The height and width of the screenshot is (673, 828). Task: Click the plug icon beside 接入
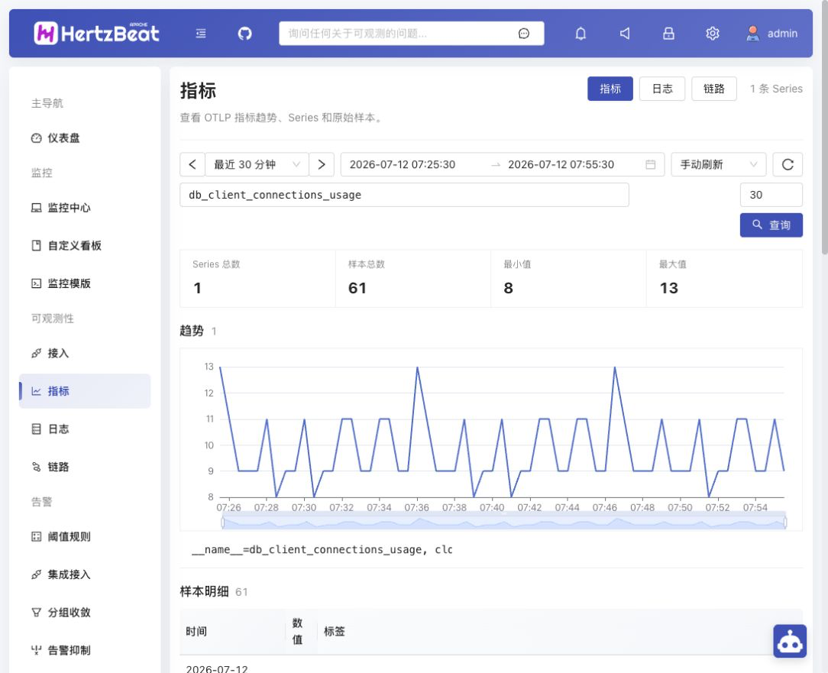click(x=36, y=354)
